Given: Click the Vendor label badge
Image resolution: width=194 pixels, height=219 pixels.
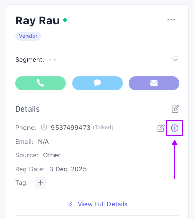Looking at the screenshot, I should (28, 36).
